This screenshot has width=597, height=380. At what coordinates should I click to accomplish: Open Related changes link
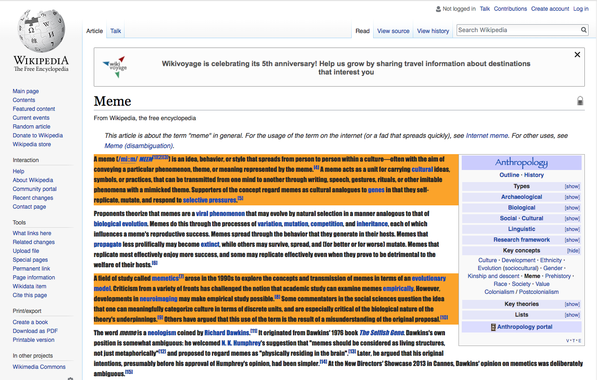[x=34, y=242]
